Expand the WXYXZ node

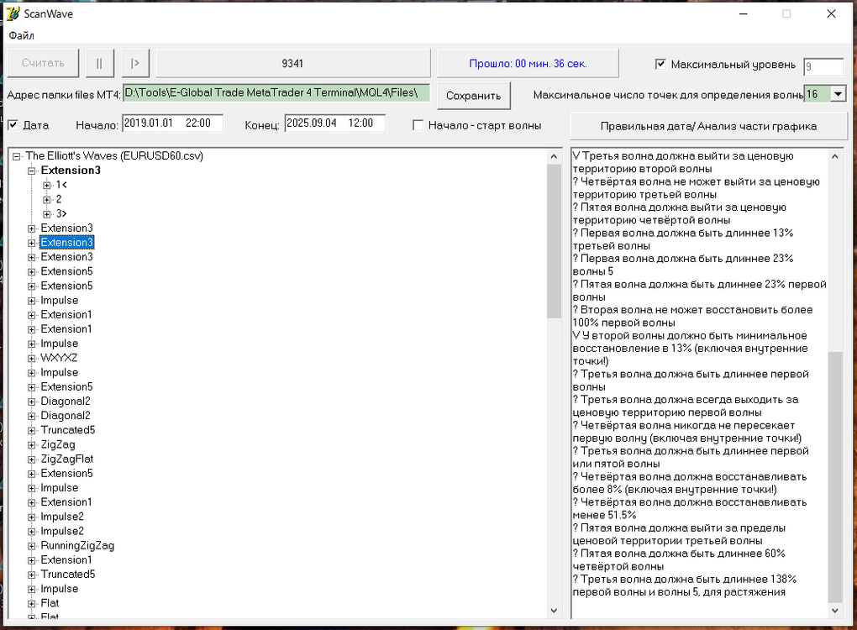click(x=32, y=359)
